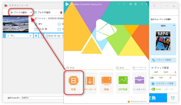This screenshot has width=181, height=105.
Task: Click the key registration icon in launcher title bar
Action: (x=119, y=4)
